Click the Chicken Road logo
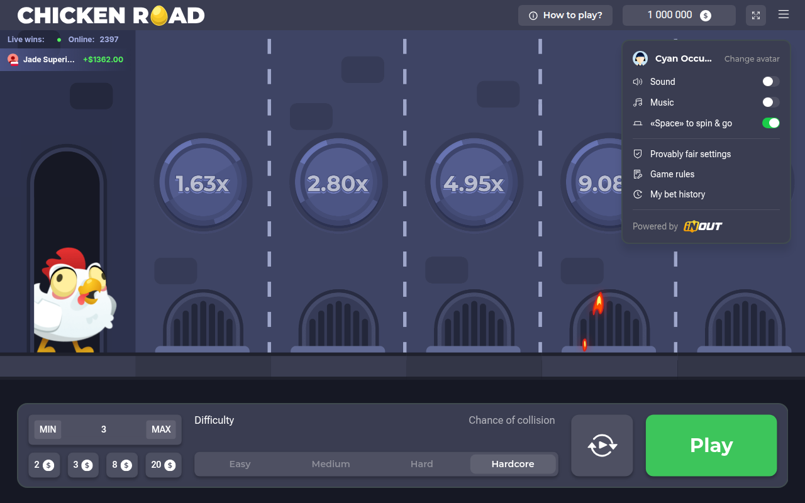The width and height of the screenshot is (805, 503). [111, 15]
